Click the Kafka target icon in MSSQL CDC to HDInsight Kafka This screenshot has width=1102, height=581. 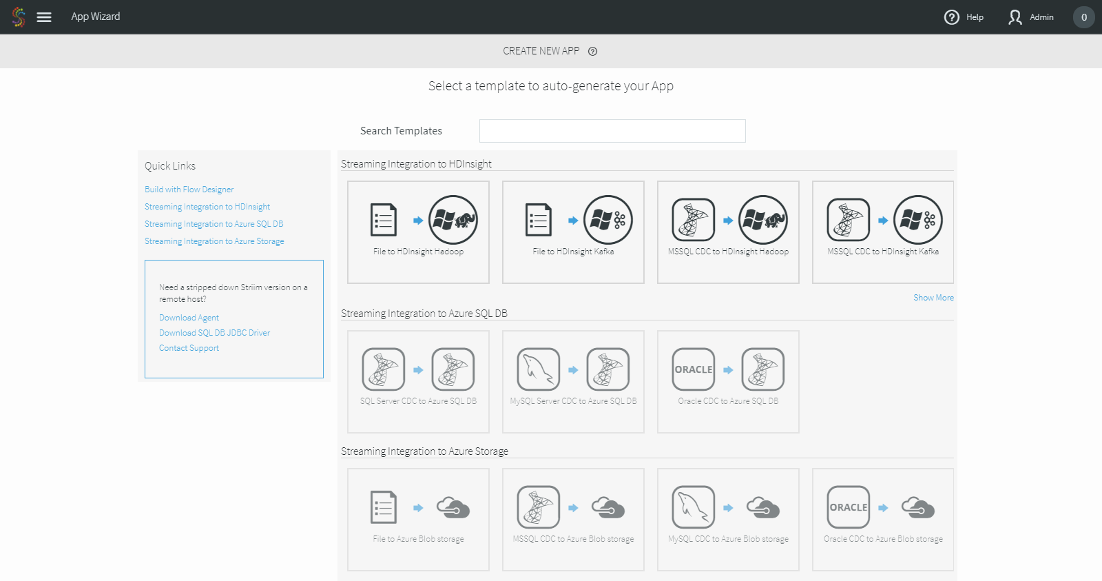pyautogui.click(x=918, y=220)
